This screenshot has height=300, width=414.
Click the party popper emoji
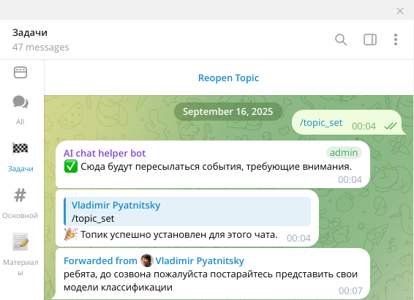pos(71,234)
